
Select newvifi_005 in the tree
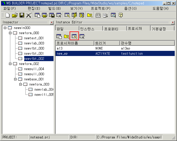tap(44, 95)
